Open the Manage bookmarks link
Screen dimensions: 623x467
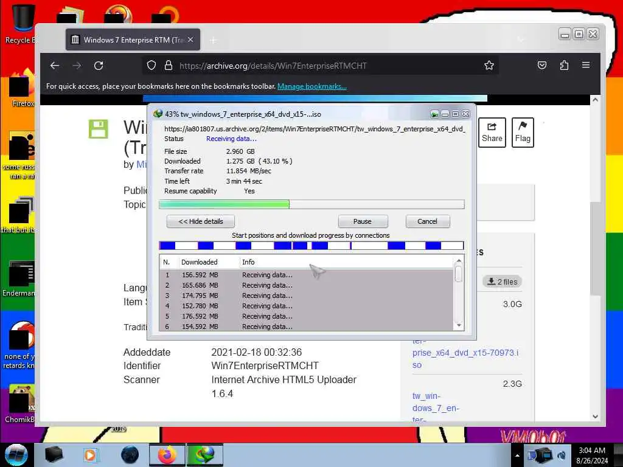coord(312,86)
